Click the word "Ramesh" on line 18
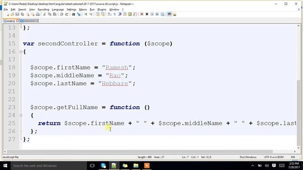 coord(117,68)
